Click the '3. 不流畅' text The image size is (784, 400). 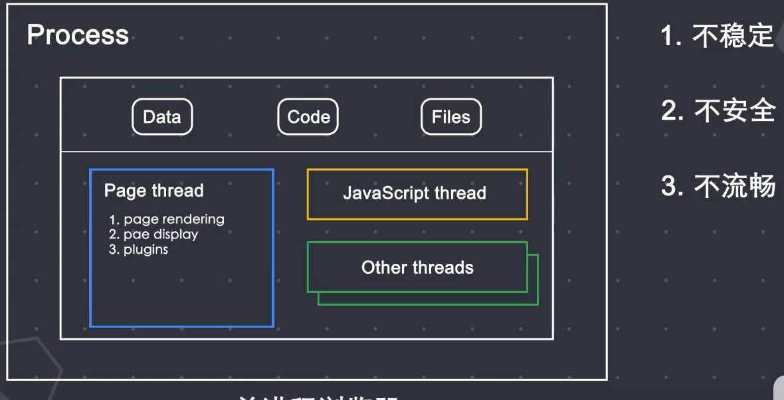718,187
